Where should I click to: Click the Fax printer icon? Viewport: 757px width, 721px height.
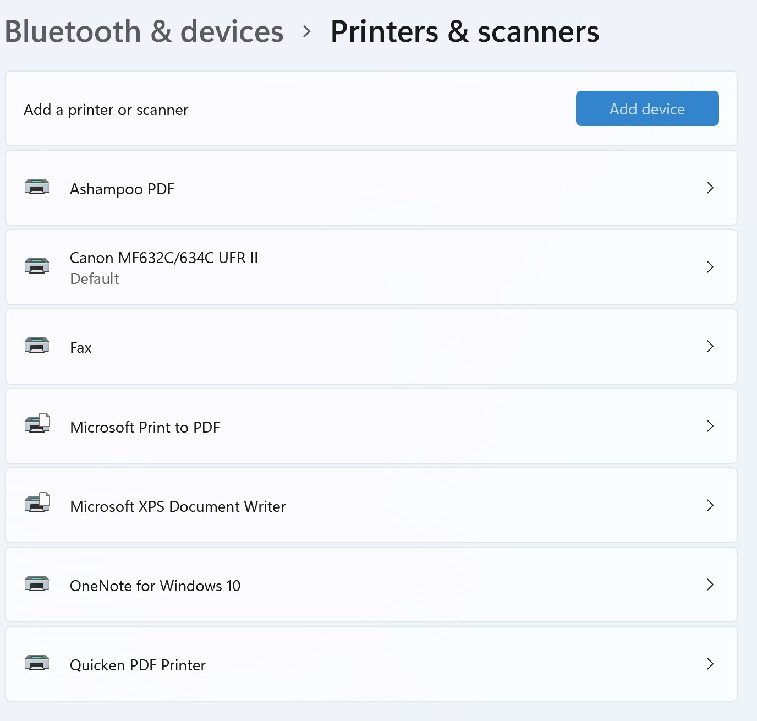[37, 346]
